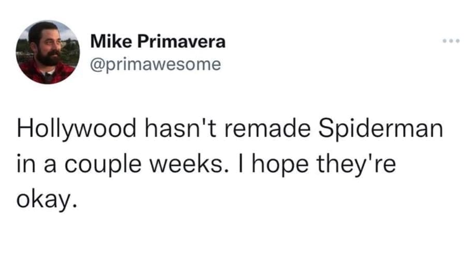Click the @primawesome handle

156,64
